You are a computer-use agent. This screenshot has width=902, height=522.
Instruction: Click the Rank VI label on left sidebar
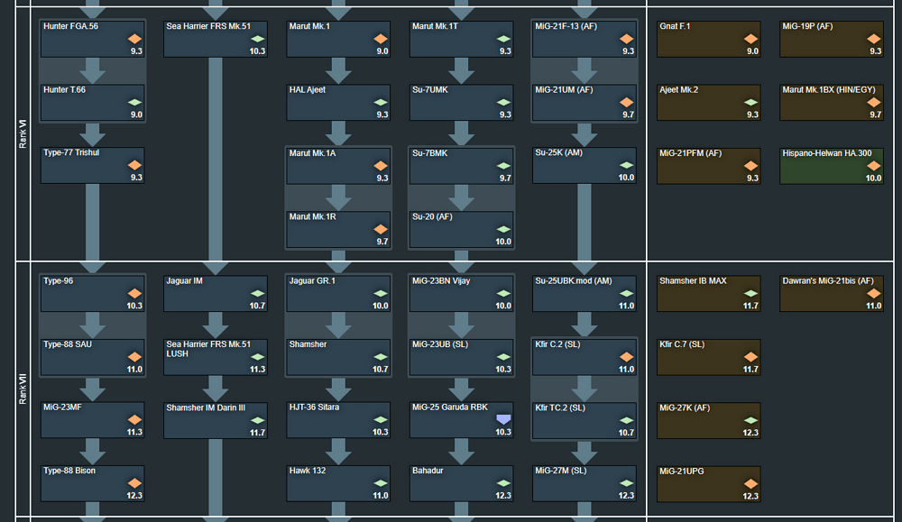23,134
